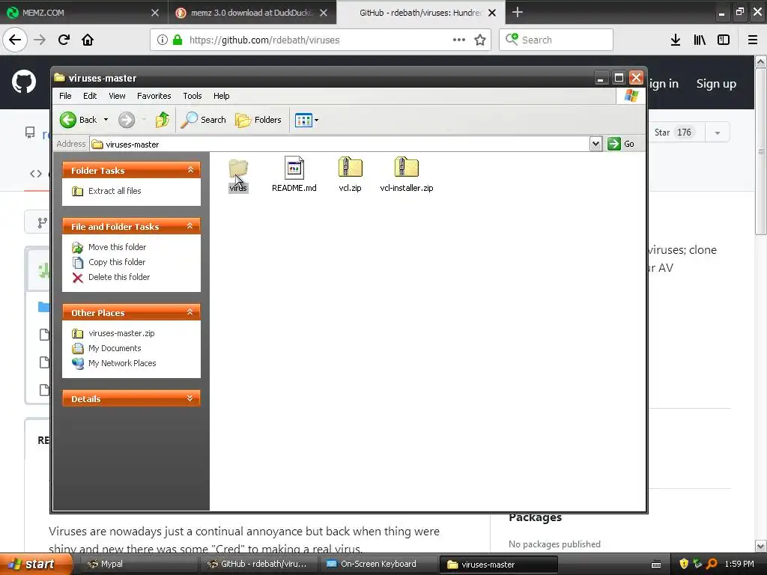Switch to GitHub - rdebath/viru... taskbar item
This screenshot has width=767, height=575.
[258, 564]
